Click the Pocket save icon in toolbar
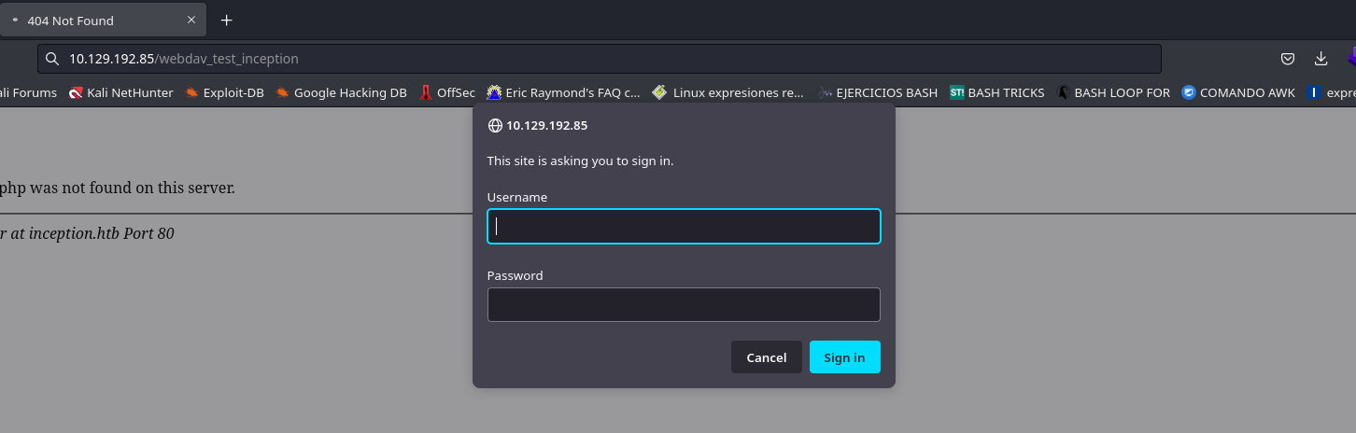 point(1287,59)
